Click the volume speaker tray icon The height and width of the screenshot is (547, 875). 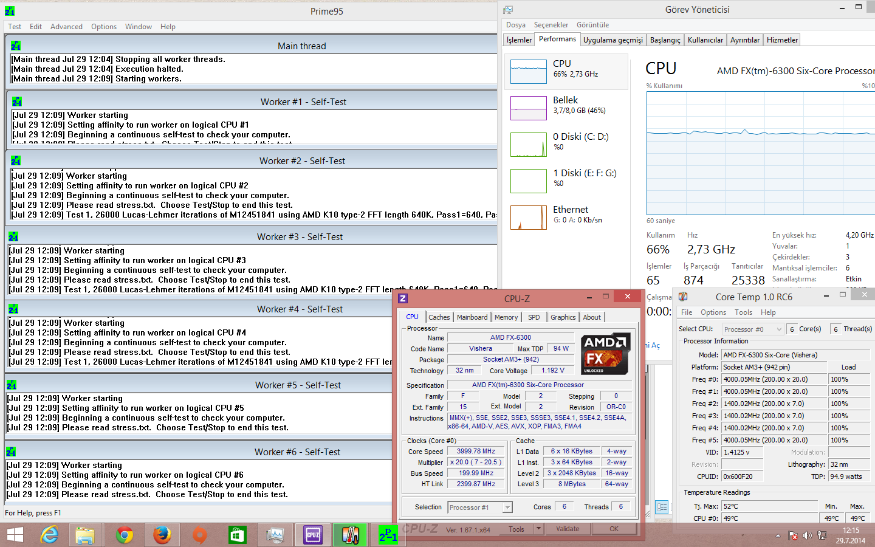click(808, 535)
